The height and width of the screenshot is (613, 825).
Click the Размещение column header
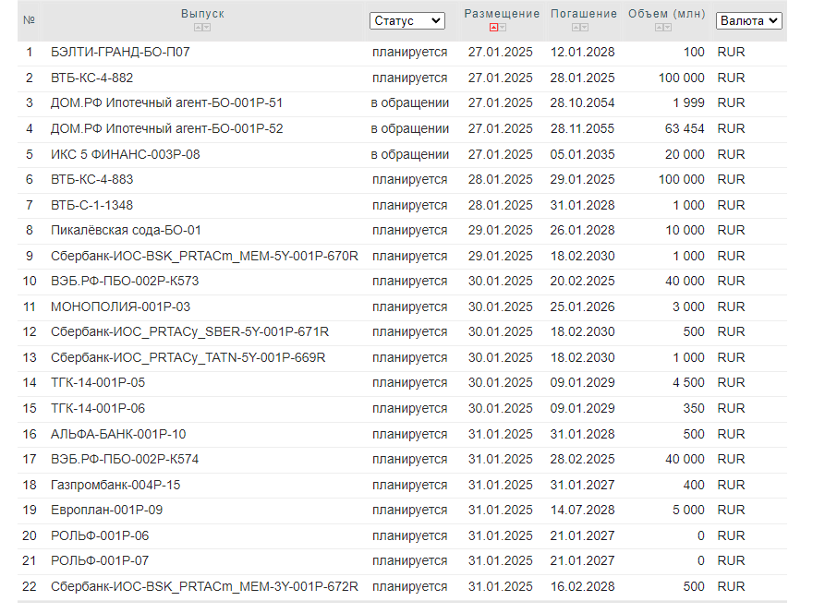(502, 14)
